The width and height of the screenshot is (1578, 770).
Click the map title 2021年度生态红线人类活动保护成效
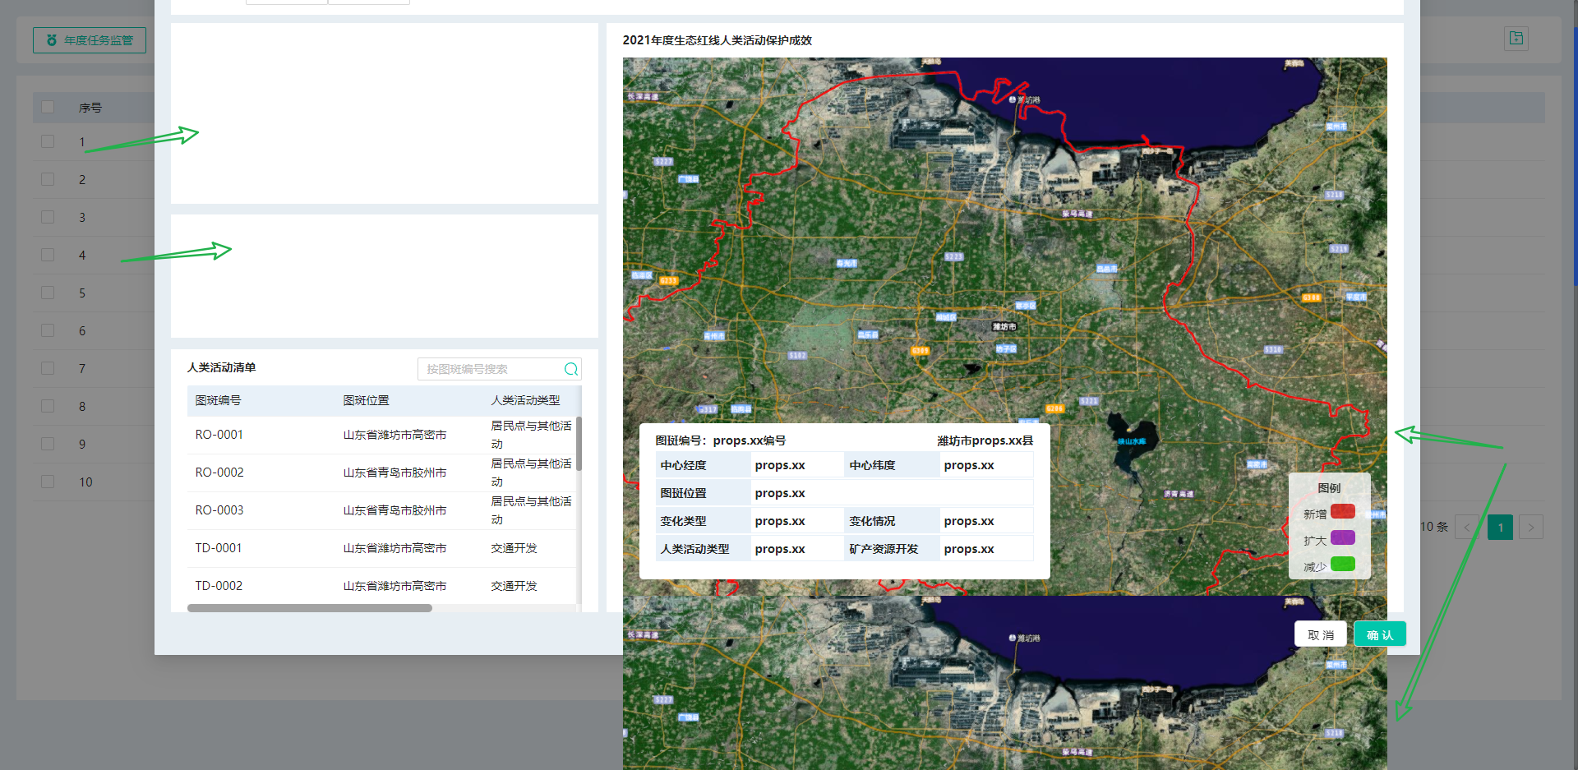[x=717, y=40]
